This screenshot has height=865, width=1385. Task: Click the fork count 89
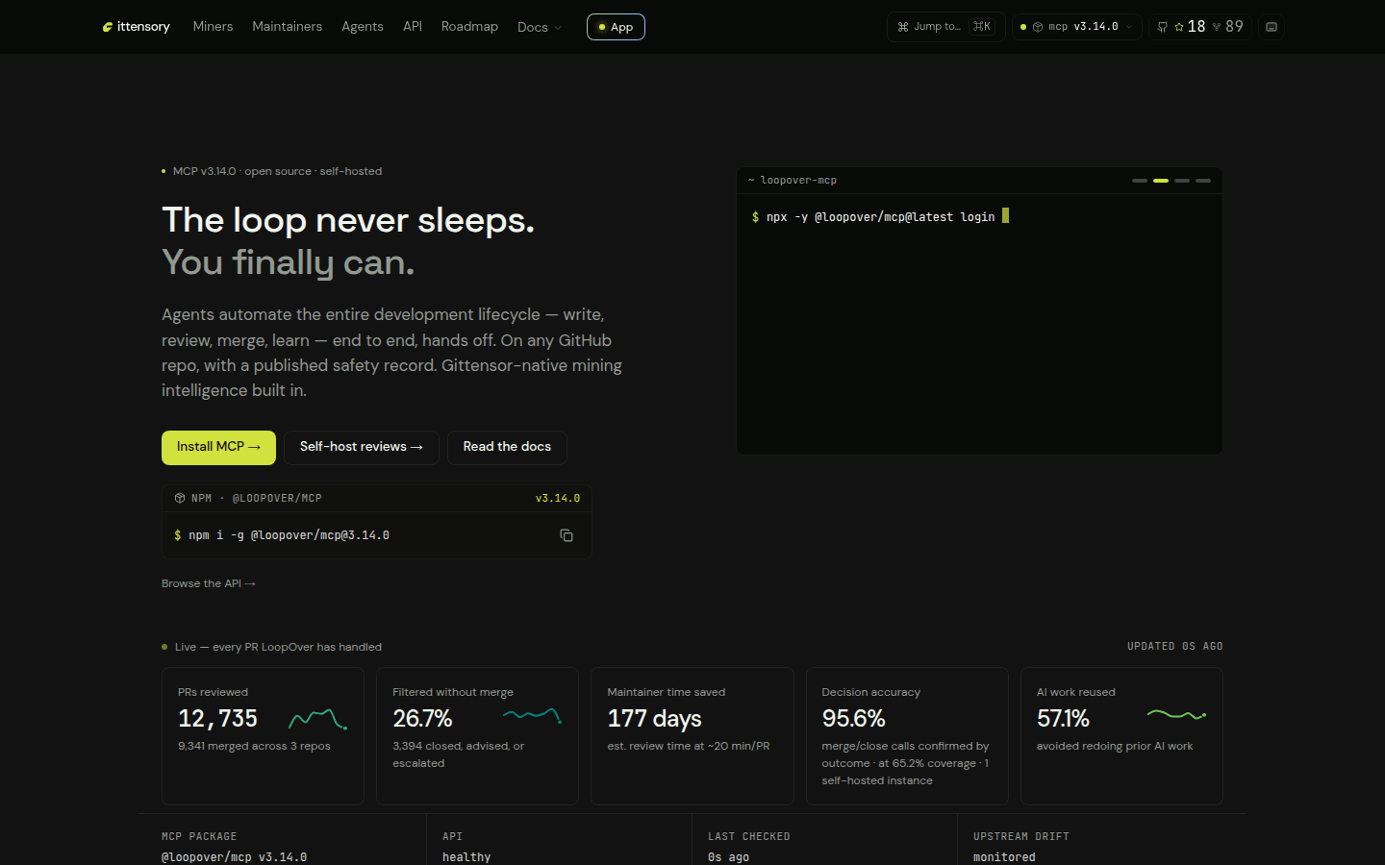(x=1228, y=27)
